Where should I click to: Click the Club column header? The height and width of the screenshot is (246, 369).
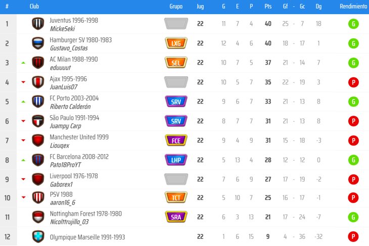[34, 7]
